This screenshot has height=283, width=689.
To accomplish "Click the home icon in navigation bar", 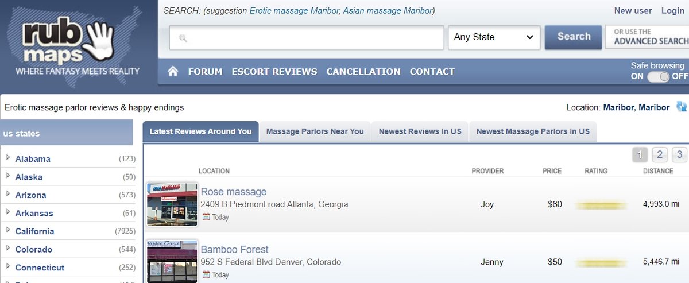I will 173,72.
